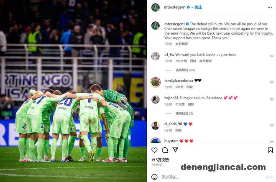Follow mterstegen1 via blue follow link
This screenshot has width=276, height=182.
[x=198, y=7]
